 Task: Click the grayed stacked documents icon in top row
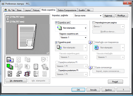(27, 59)
